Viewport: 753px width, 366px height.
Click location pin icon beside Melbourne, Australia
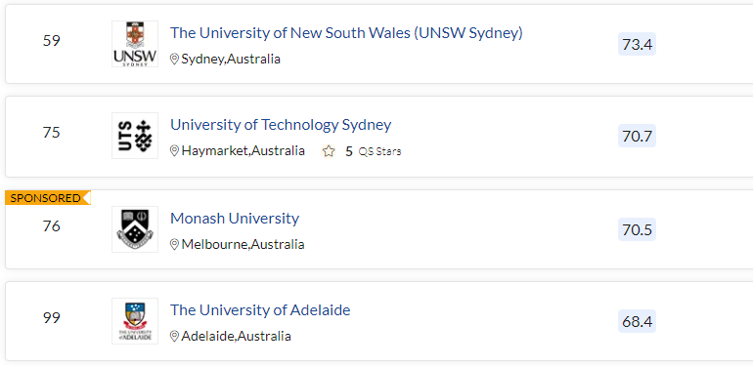pos(175,244)
